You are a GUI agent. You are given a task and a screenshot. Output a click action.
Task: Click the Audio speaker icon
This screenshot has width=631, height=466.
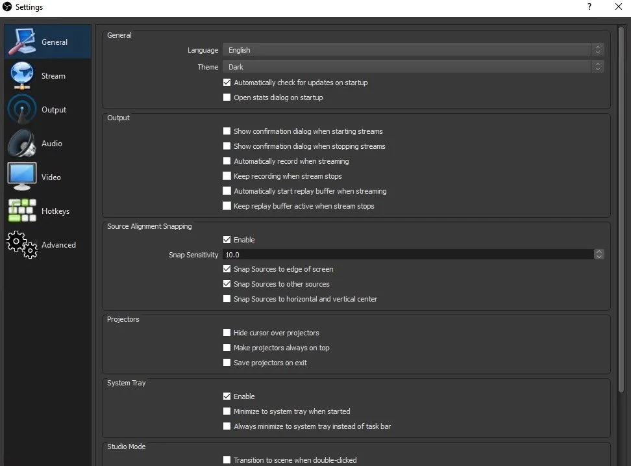[x=22, y=143]
